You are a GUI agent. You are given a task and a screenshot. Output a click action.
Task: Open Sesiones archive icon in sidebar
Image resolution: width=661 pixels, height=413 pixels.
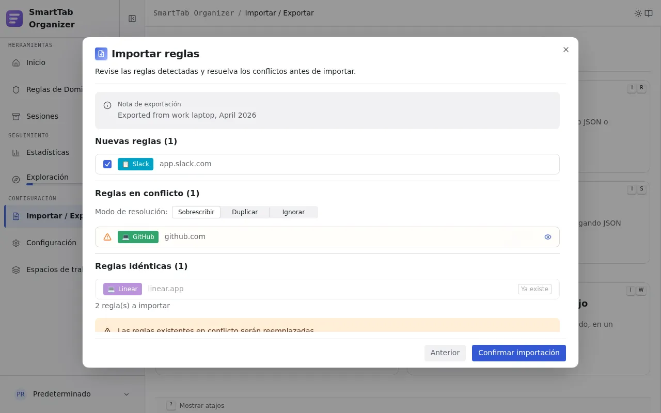pos(16,116)
